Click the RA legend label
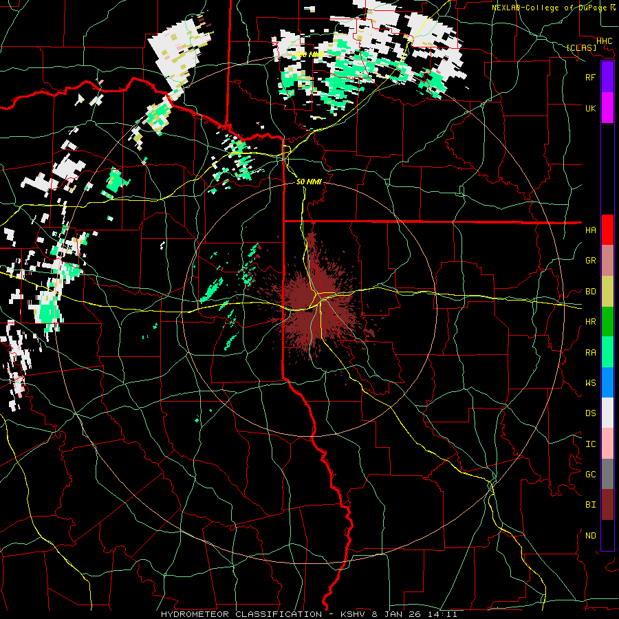The height and width of the screenshot is (619, 619). pyautogui.click(x=590, y=353)
